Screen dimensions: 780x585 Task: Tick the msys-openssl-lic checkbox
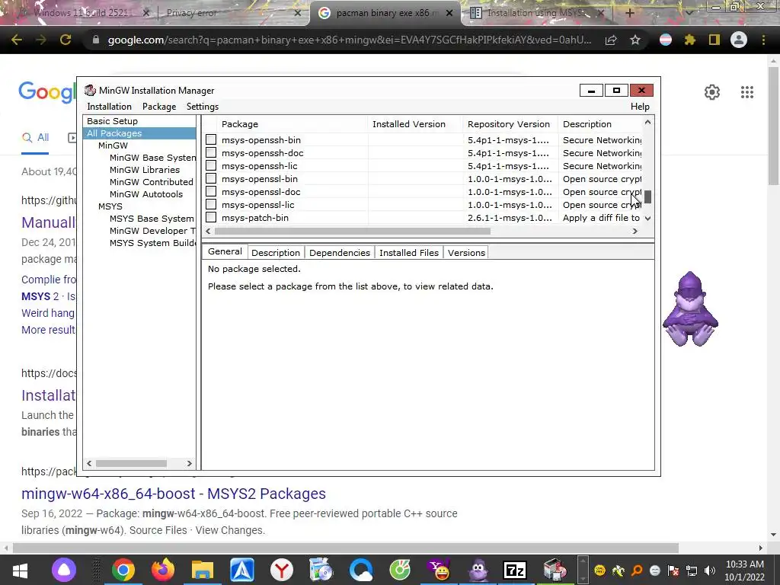(x=211, y=204)
